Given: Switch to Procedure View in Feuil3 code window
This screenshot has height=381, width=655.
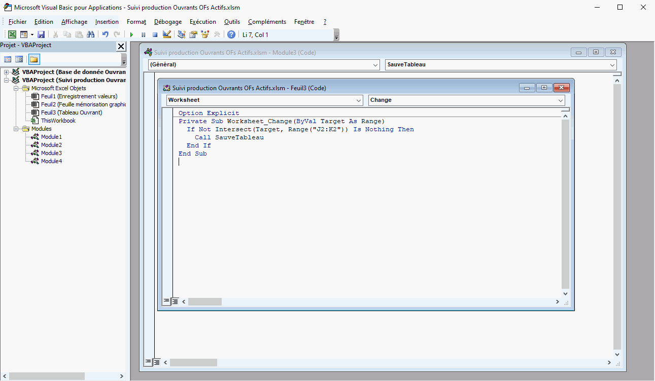Looking at the screenshot, I should click(x=166, y=301).
